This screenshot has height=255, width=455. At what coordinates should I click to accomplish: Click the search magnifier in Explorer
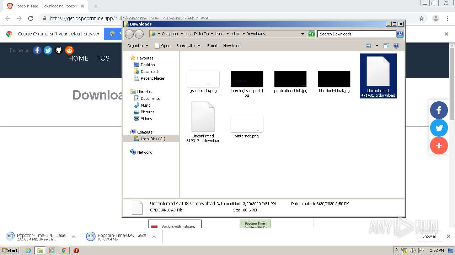[x=400, y=34]
